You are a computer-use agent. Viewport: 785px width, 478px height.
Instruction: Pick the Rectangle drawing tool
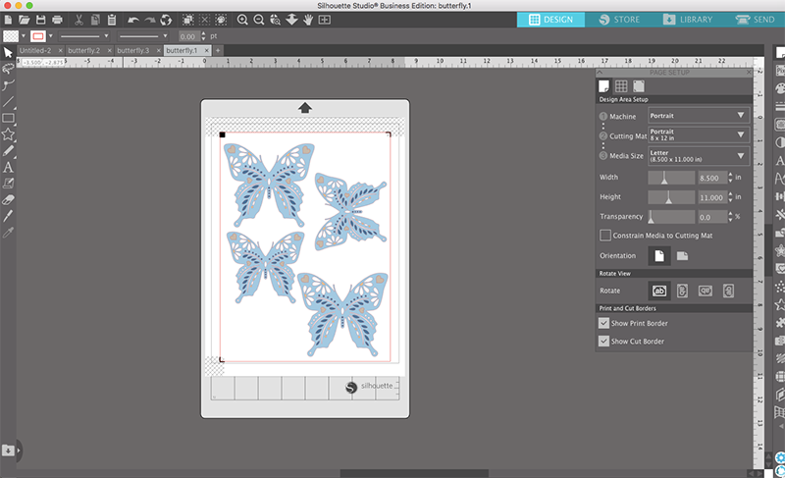point(9,118)
